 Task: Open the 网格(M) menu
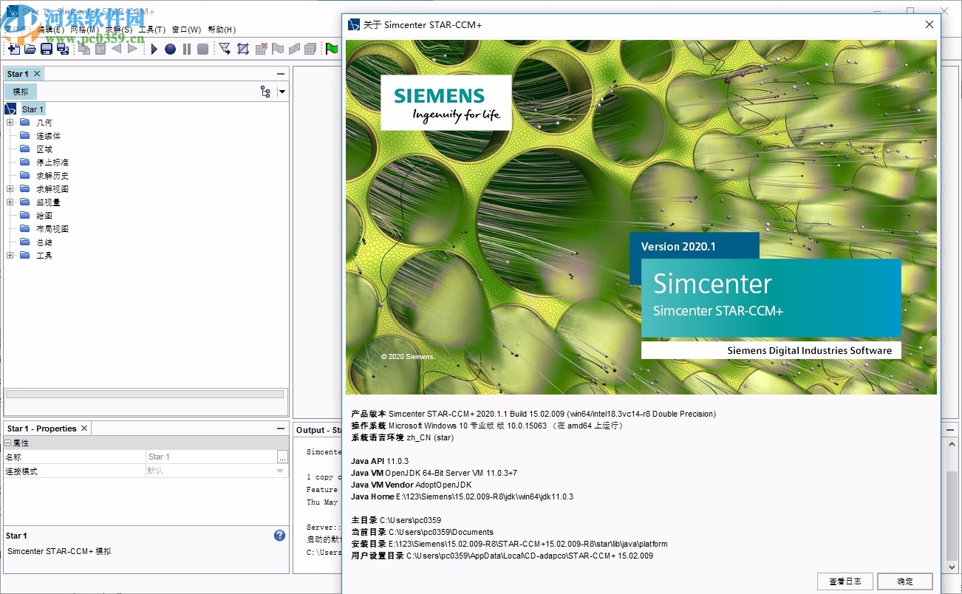point(85,30)
